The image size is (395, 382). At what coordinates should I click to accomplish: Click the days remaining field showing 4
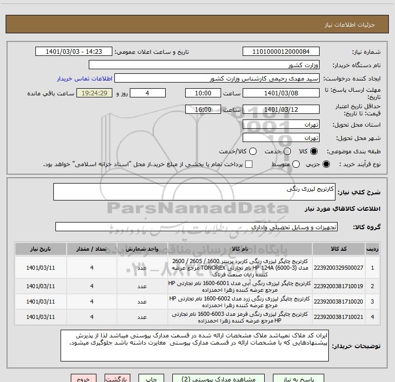[148, 93]
